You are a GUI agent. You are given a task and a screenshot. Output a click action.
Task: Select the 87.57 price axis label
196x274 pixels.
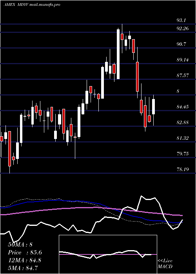pyautogui.click(x=183, y=76)
